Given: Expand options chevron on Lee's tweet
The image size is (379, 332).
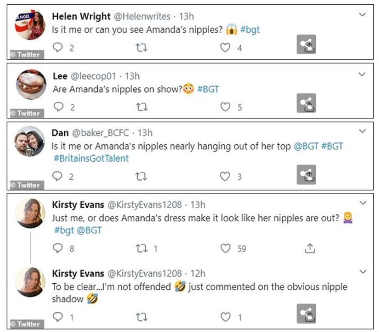Looking at the screenshot, I should 363,75.
